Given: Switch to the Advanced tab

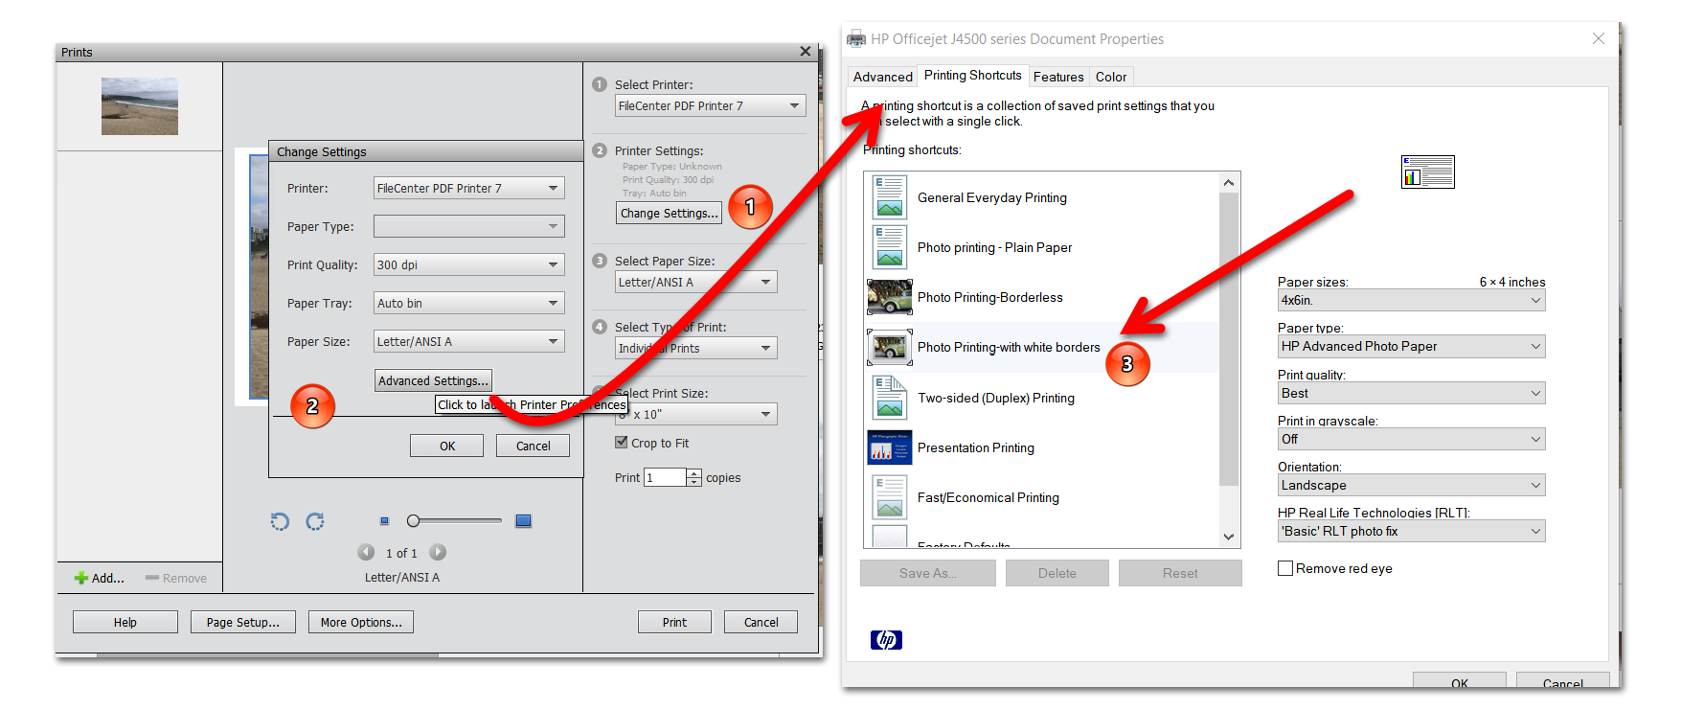Looking at the screenshot, I should pos(882,77).
